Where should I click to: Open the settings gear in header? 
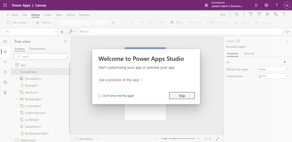pyautogui.click(x=266, y=5)
